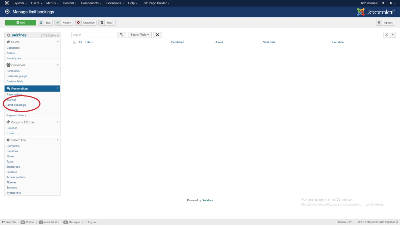This screenshot has height=225, width=400.
Task: Open Options via the gear icon
Action: tap(379, 23)
